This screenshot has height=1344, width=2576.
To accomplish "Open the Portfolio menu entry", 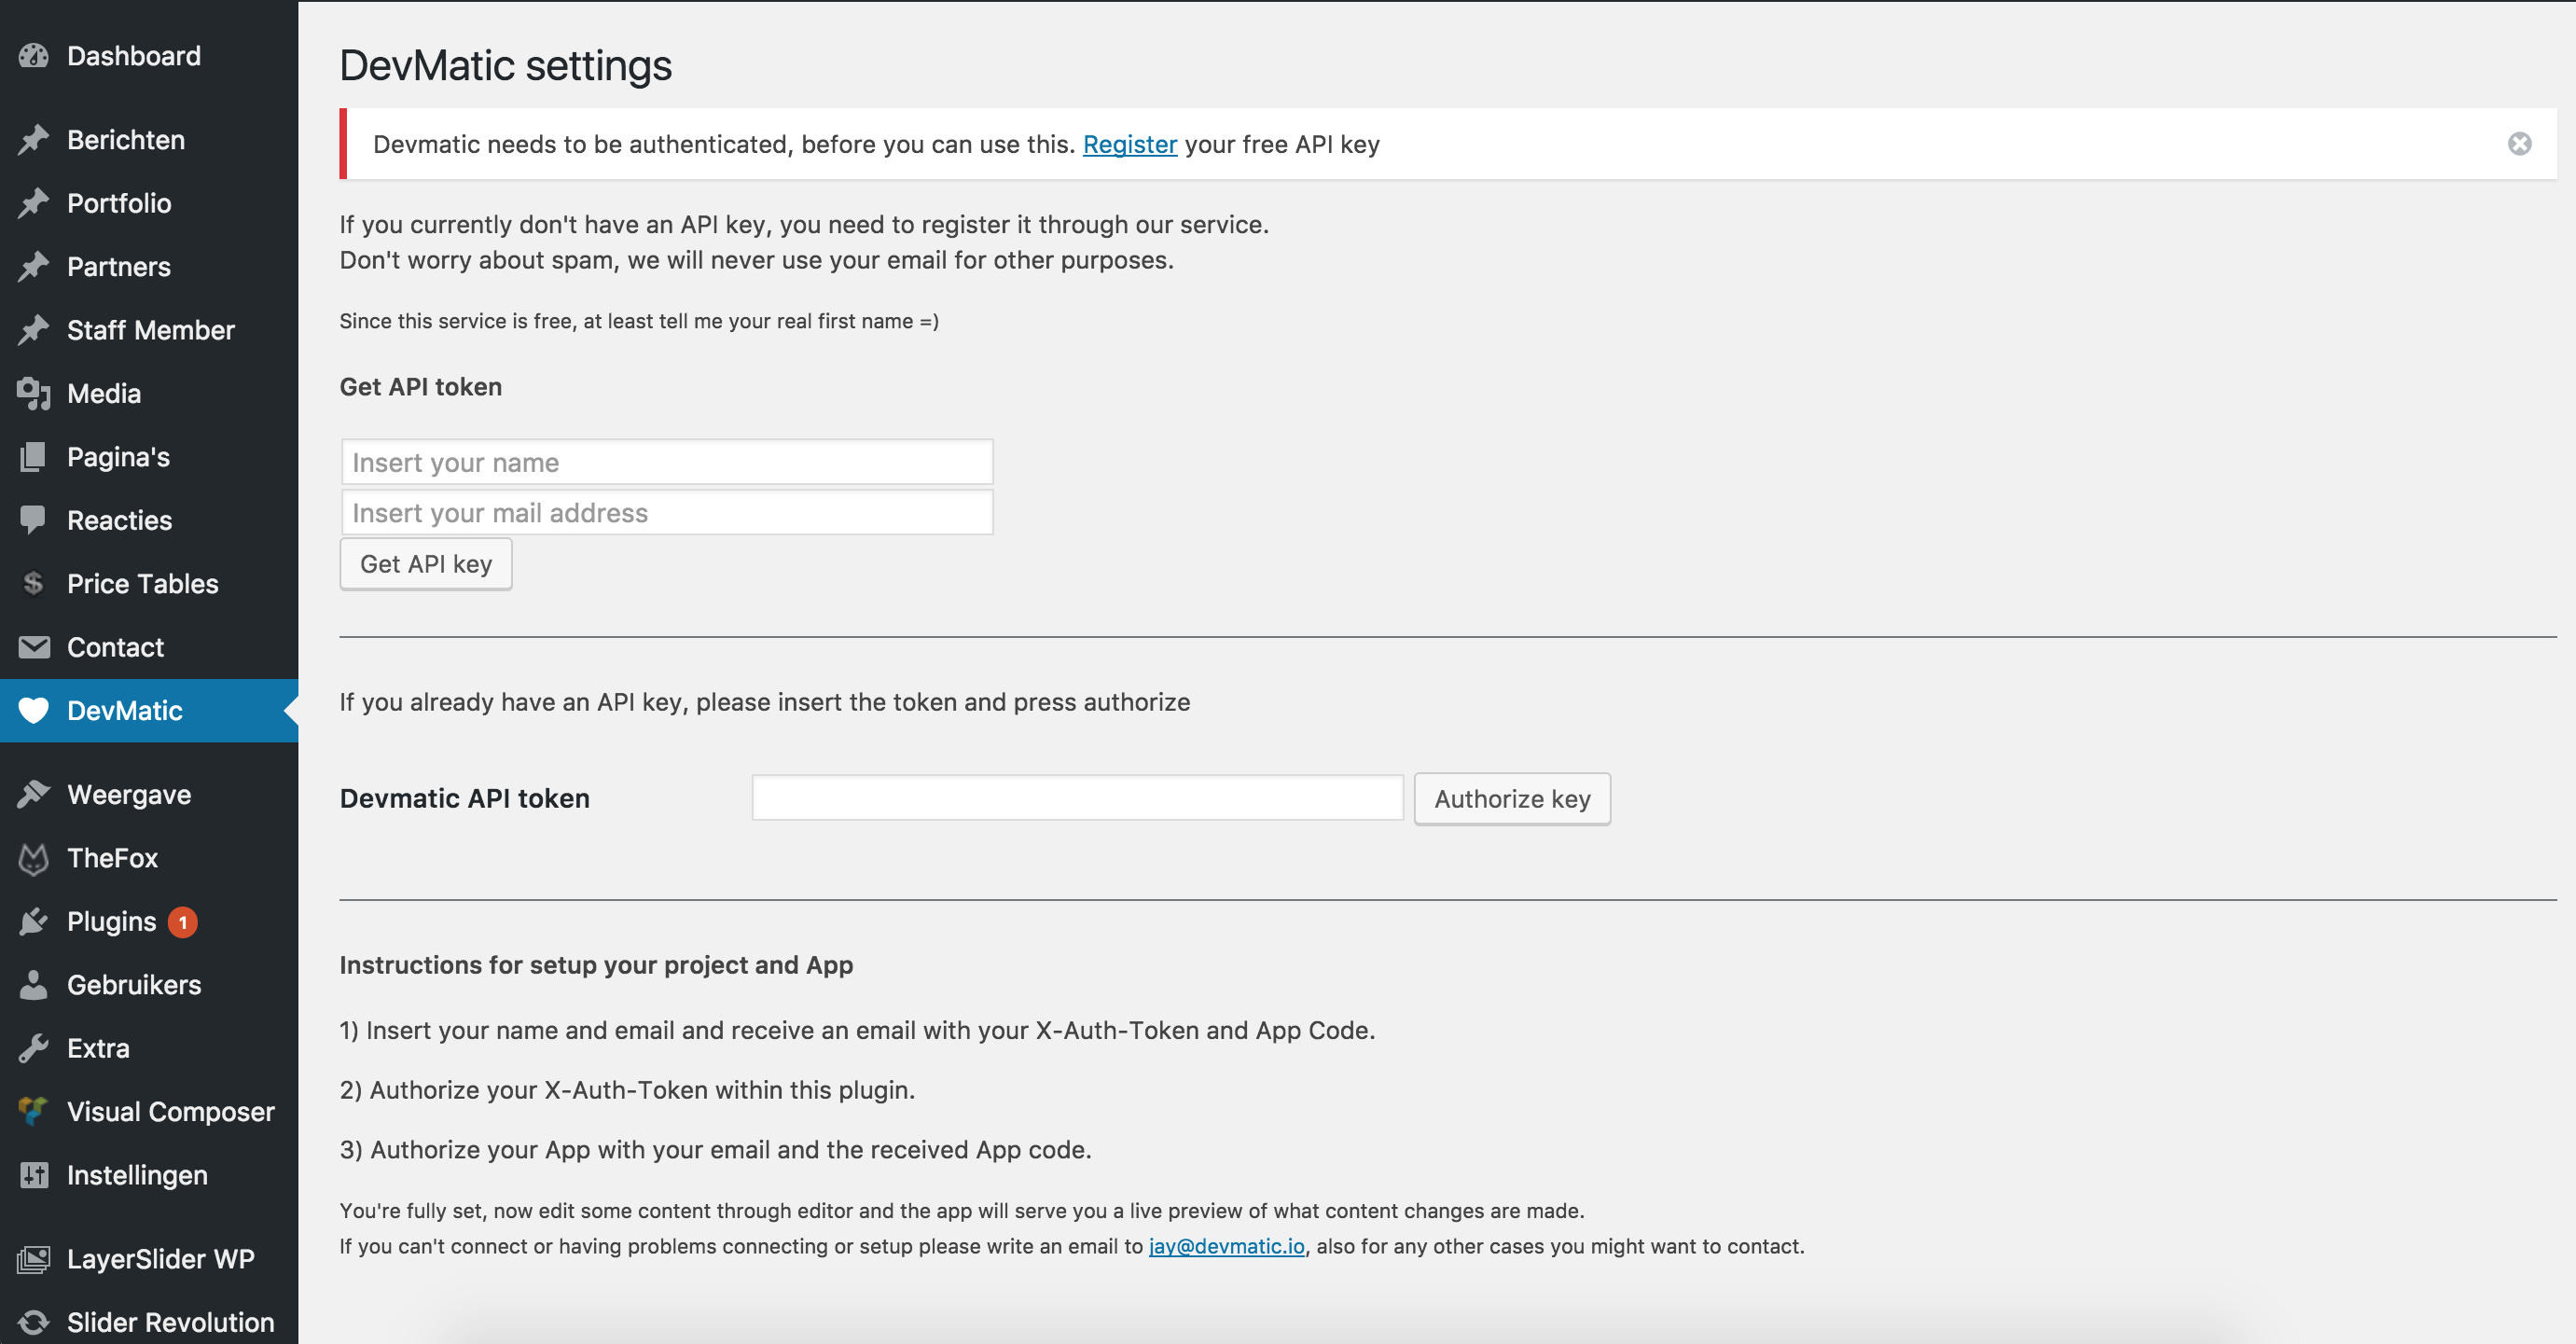I will (119, 203).
